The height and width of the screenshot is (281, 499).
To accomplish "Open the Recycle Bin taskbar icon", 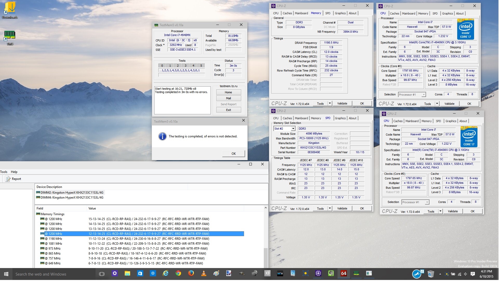I will [x=431, y=275].
